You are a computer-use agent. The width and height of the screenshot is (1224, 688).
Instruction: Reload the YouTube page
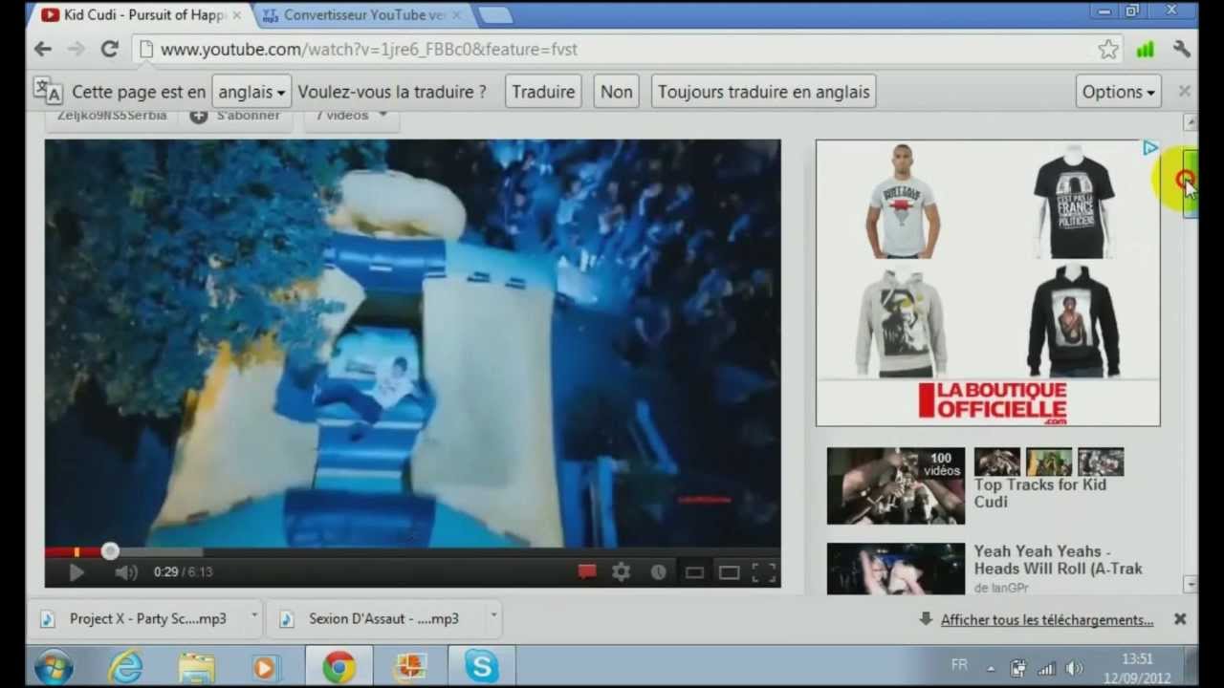109,49
